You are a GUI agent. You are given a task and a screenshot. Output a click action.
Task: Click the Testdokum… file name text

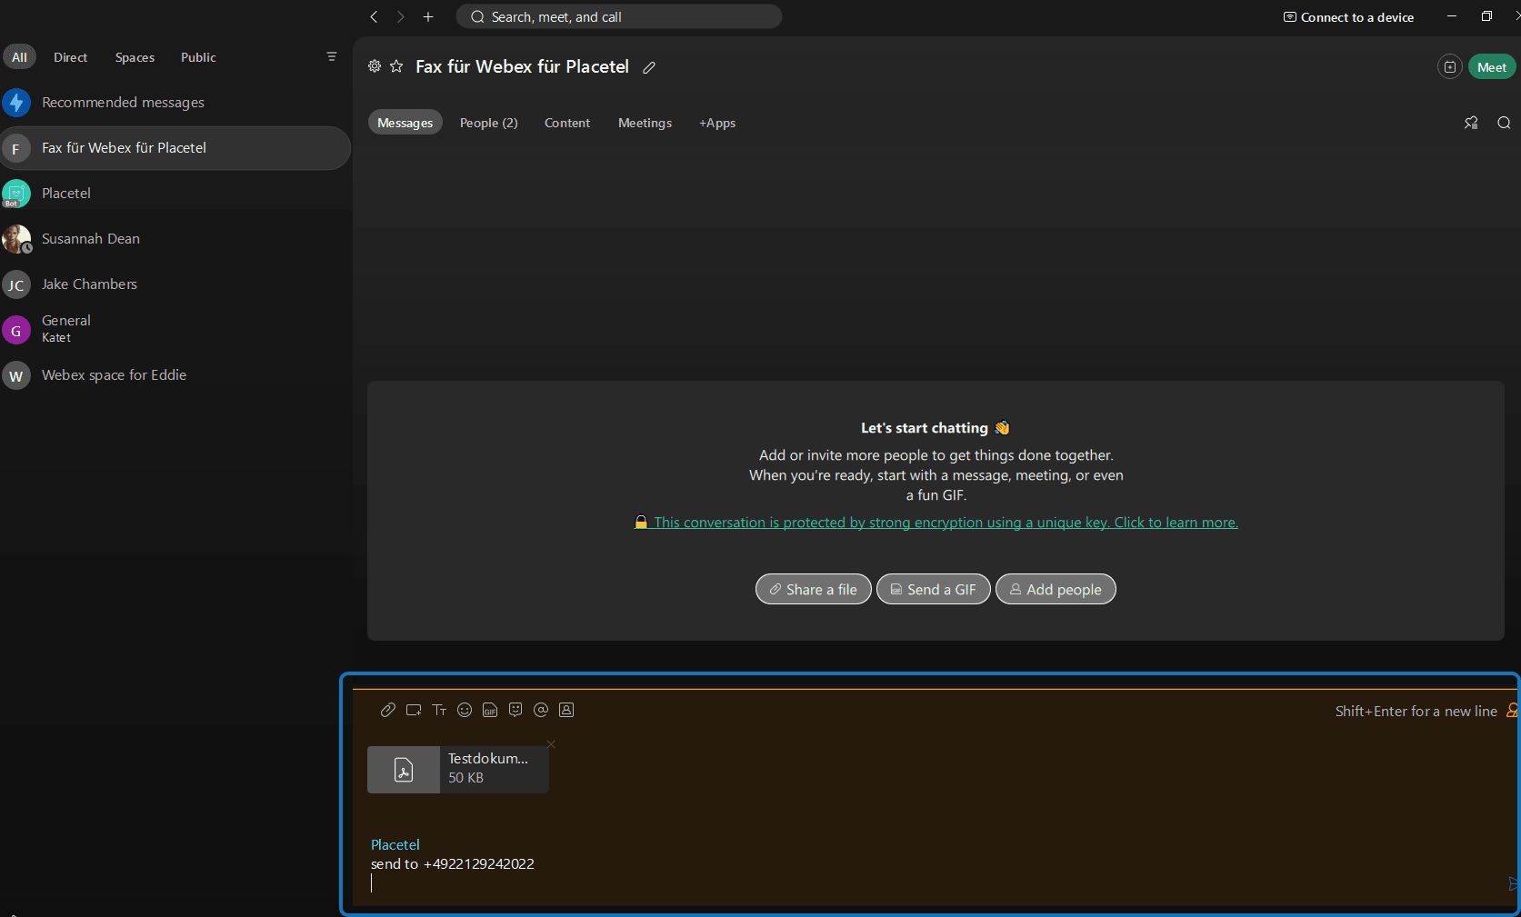pos(488,759)
